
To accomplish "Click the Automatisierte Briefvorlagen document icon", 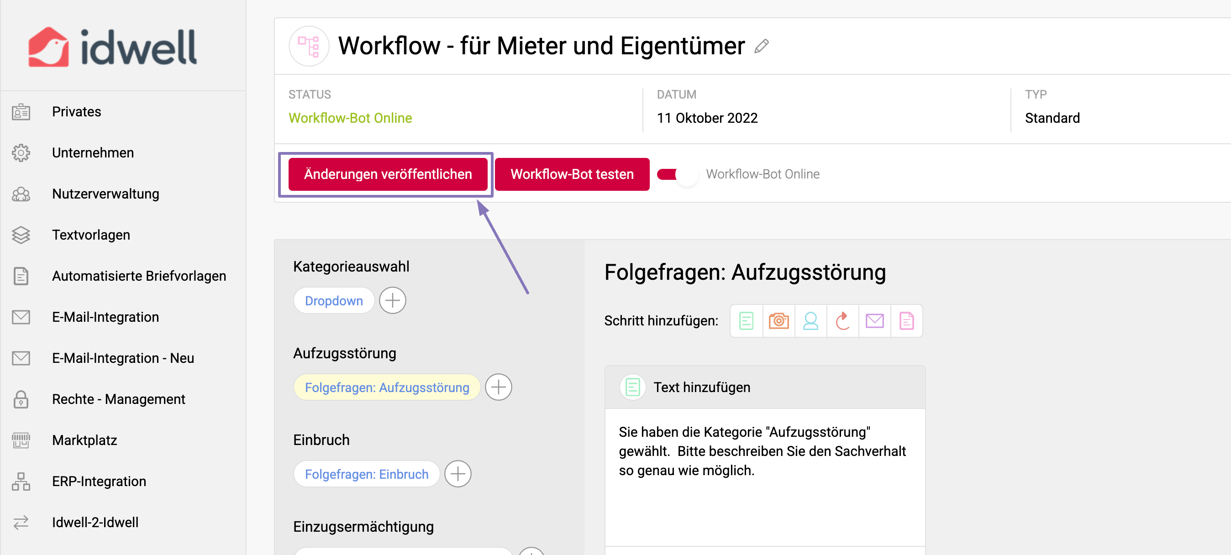I will click(x=21, y=276).
